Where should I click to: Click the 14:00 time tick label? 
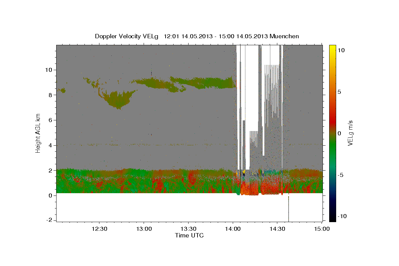coord(233,229)
